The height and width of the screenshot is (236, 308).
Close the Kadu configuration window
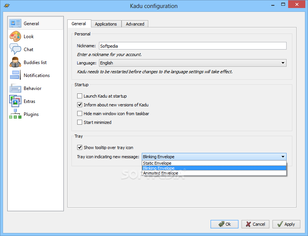tap(297, 4)
